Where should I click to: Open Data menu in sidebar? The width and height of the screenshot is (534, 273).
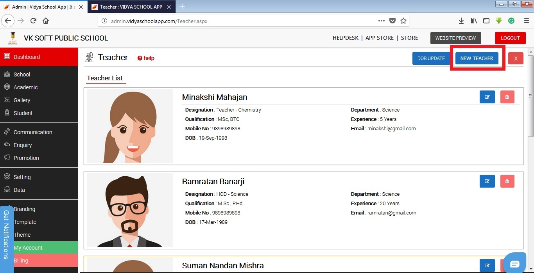coord(39,190)
